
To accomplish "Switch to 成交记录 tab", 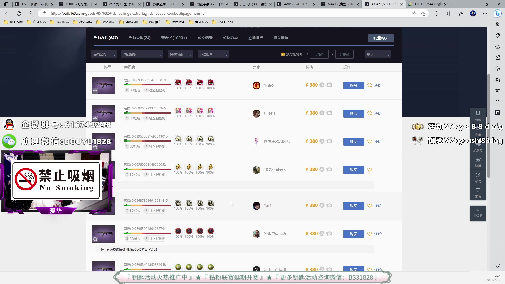I will tap(205, 38).
